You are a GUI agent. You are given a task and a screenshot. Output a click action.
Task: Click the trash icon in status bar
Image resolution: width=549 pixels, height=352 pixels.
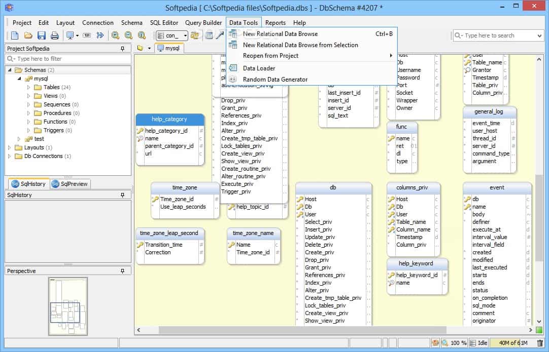[x=540, y=343]
